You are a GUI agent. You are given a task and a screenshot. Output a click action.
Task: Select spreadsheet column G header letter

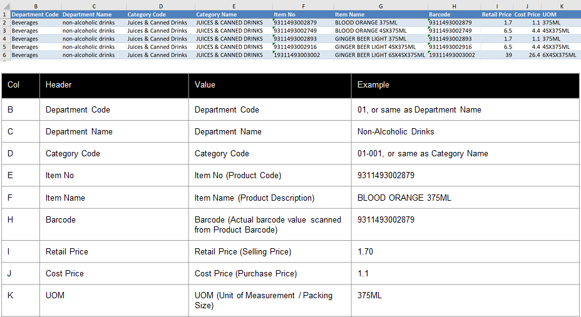pos(381,6)
